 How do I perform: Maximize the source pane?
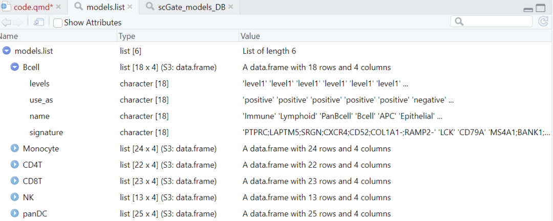point(540,8)
